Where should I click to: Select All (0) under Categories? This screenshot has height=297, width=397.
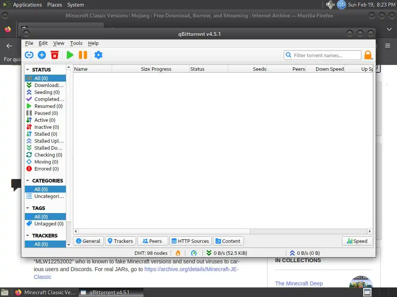[x=45, y=189]
